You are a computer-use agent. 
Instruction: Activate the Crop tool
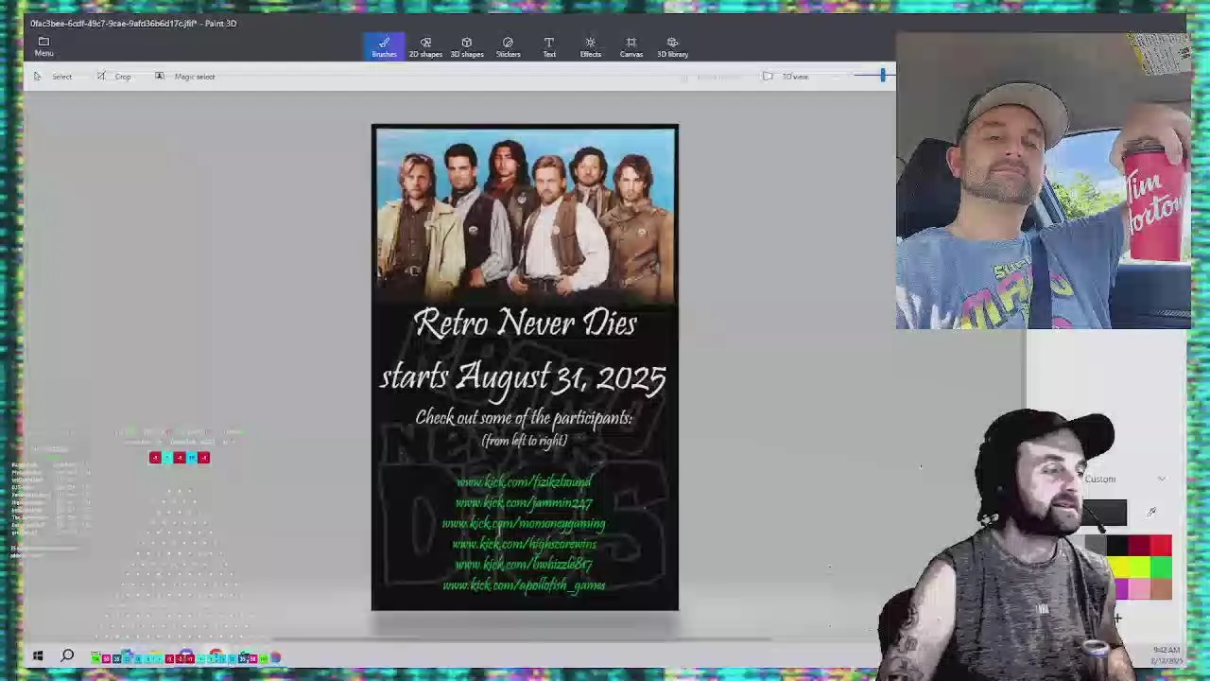(x=114, y=77)
